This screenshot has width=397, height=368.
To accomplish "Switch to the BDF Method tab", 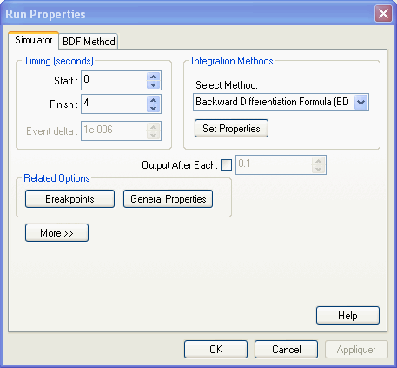I will (x=89, y=42).
